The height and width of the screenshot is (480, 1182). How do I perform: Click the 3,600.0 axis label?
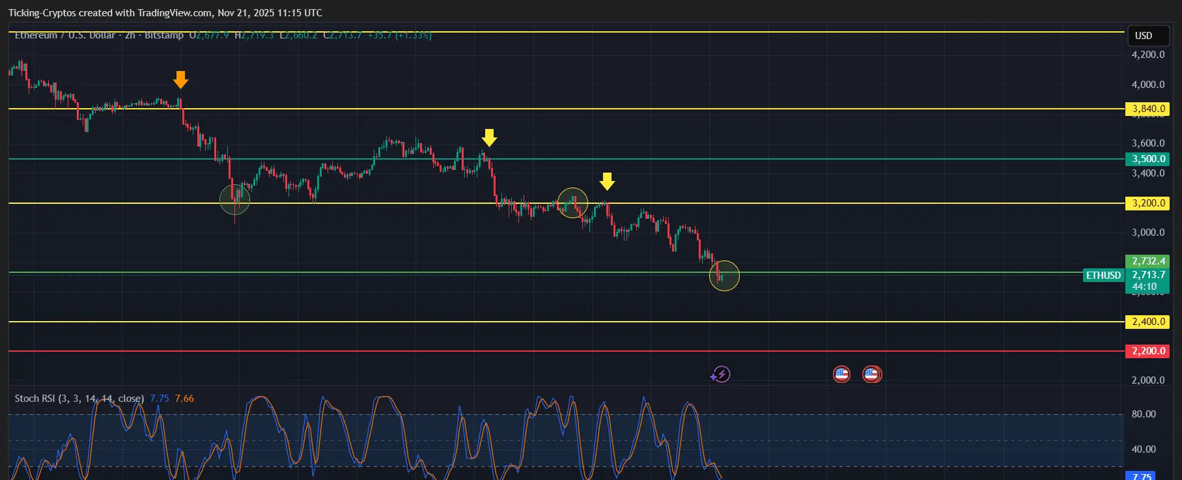[1147, 143]
